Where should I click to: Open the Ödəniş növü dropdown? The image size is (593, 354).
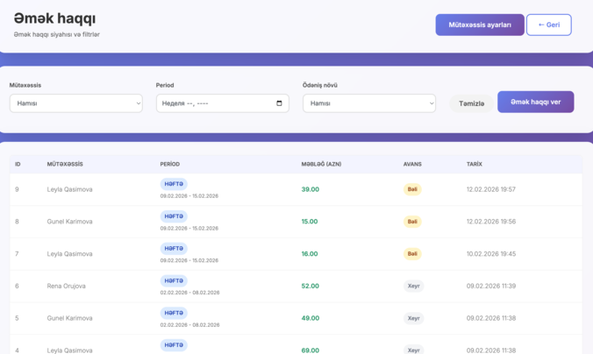tap(368, 103)
